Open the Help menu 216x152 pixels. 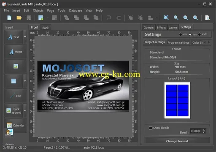99,10
